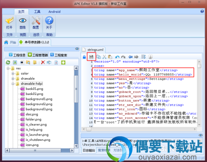Select background2.png in the tree

[x=39, y=104]
